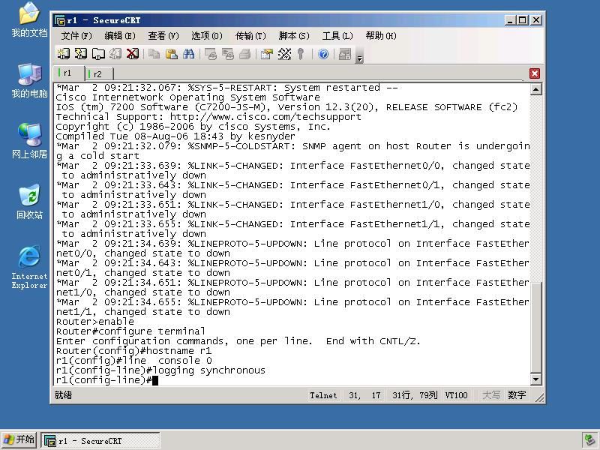Open Session Options properties icon
This screenshot has width=600, height=450.
(x=267, y=54)
